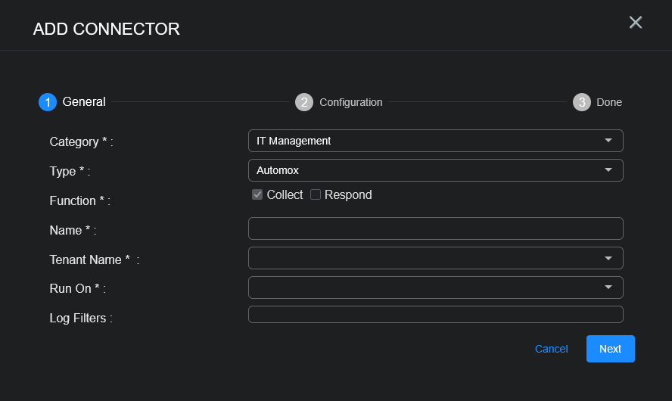Viewport: 672px width, 401px height.
Task: Close the Add Connector dialog
Action: (636, 23)
